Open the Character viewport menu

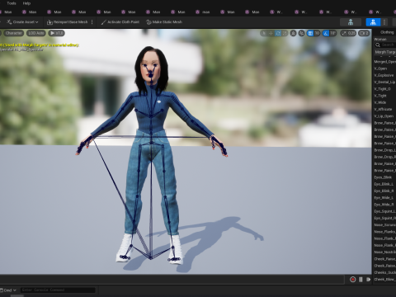click(13, 33)
